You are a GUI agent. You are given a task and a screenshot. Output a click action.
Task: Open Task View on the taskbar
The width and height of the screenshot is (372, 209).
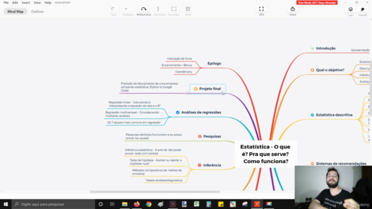pos(112,204)
